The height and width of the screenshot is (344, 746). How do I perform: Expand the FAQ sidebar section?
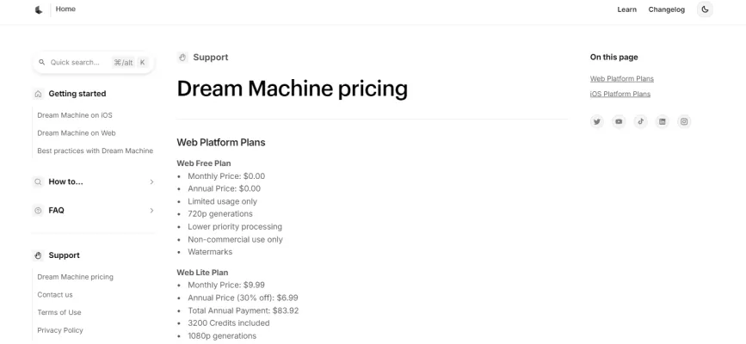click(x=151, y=210)
